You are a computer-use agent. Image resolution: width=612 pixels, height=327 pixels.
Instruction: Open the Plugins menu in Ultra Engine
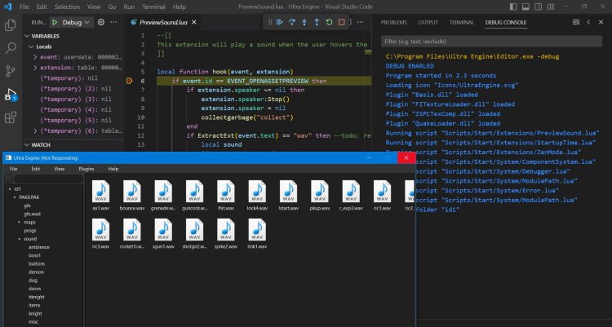86,169
